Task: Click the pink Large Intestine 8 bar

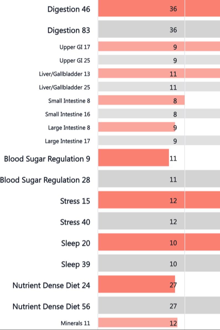Action: (x=136, y=128)
